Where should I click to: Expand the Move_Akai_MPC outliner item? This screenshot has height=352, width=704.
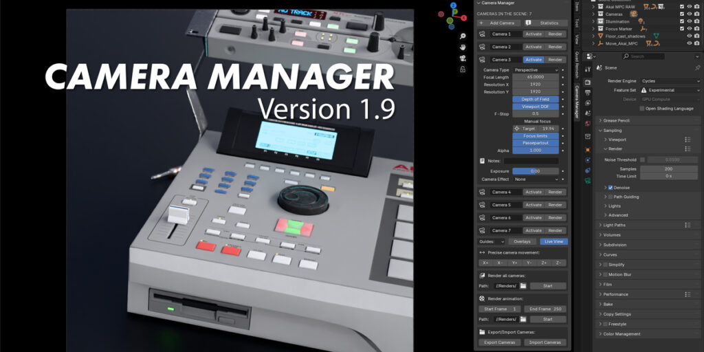pos(593,43)
